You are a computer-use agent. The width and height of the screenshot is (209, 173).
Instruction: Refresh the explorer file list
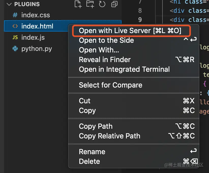click(x=102, y=4)
